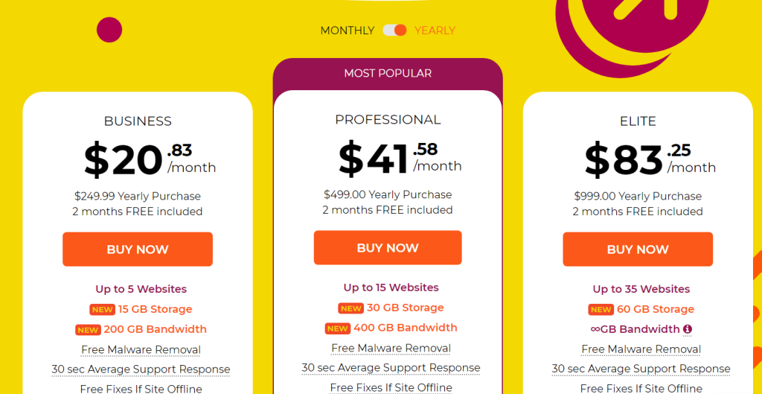Click the NEW badge next to 200 GB Bandwidth
Image resolution: width=762 pixels, height=394 pixels.
click(88, 330)
